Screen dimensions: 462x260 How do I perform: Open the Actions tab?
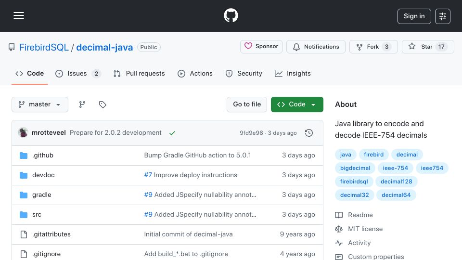tap(195, 73)
